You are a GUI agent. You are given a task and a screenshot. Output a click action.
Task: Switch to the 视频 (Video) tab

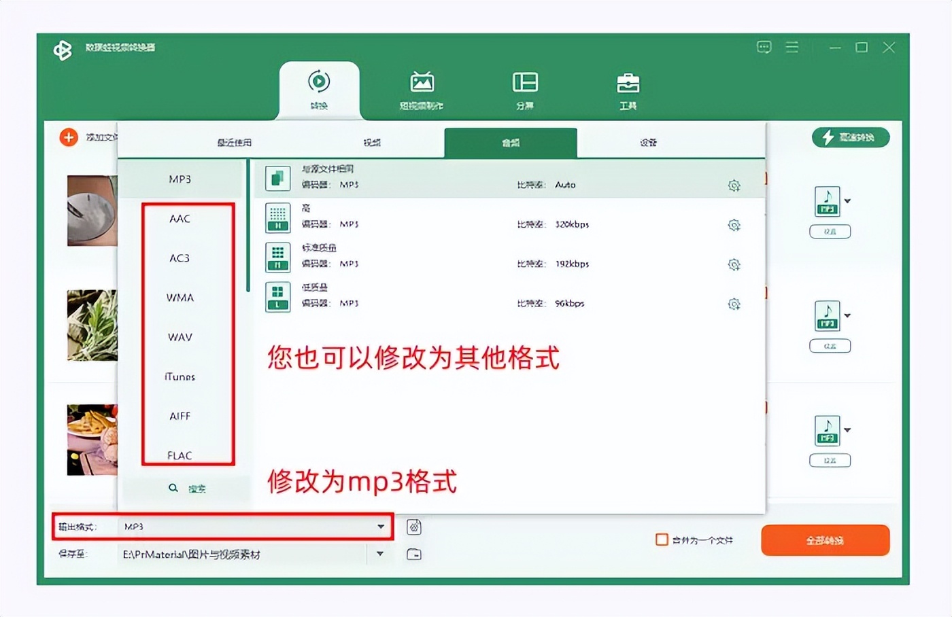click(373, 143)
